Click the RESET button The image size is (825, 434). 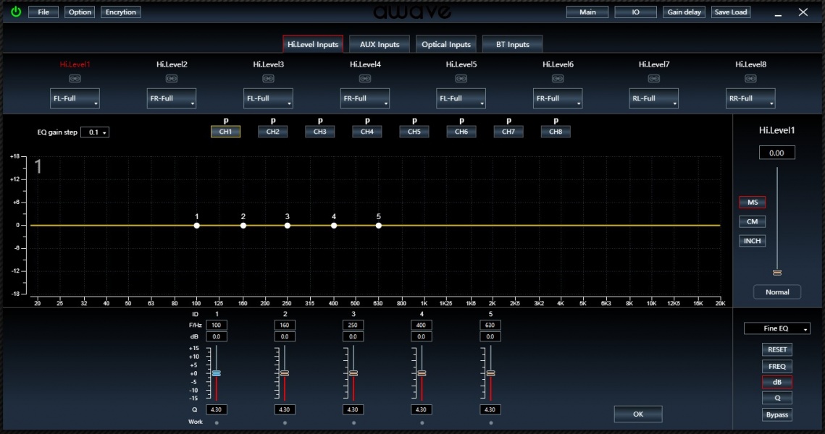coord(777,349)
